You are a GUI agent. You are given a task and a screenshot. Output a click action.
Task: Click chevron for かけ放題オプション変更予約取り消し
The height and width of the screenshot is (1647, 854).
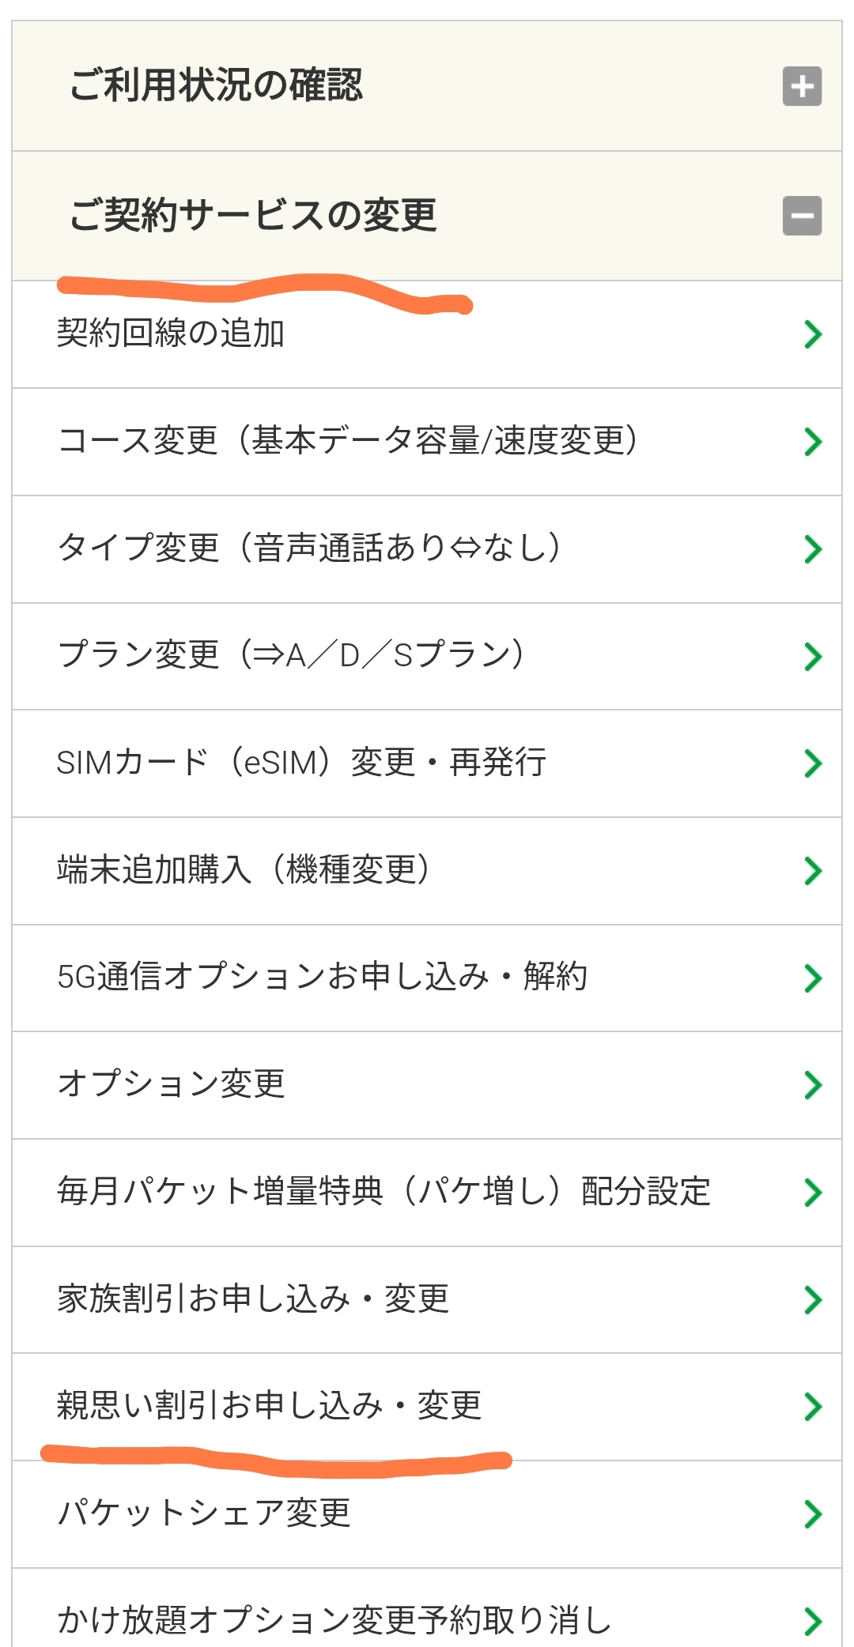(812, 1621)
